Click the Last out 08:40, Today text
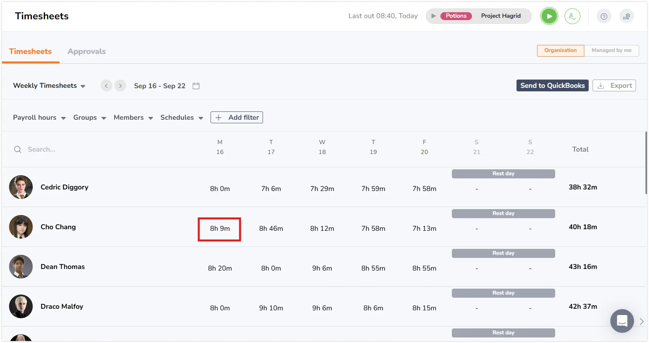649x343 pixels. click(x=383, y=16)
